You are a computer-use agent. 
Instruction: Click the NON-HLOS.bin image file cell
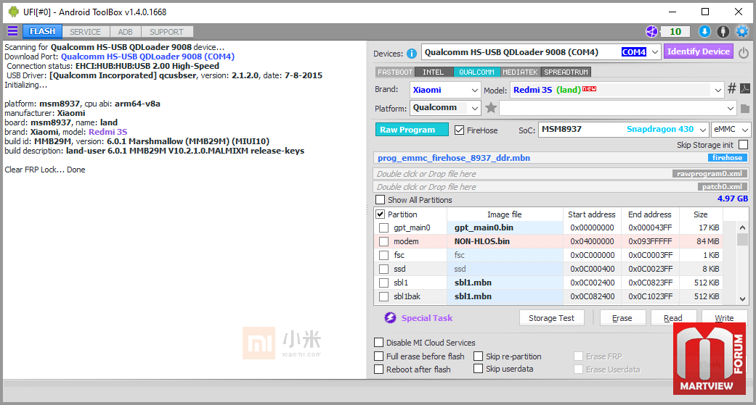tap(505, 241)
